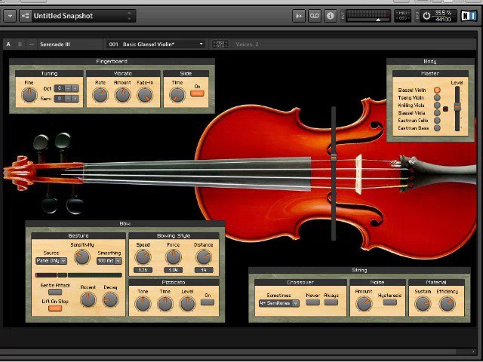Image resolution: width=483 pixels, height=362 pixels.
Task: Click the Gesture level meter bar
Action: [78, 275]
